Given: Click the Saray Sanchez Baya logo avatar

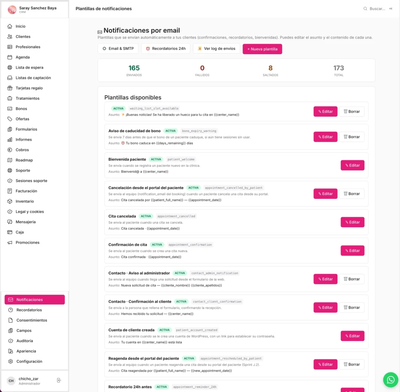Looking at the screenshot, I should coord(12,10).
